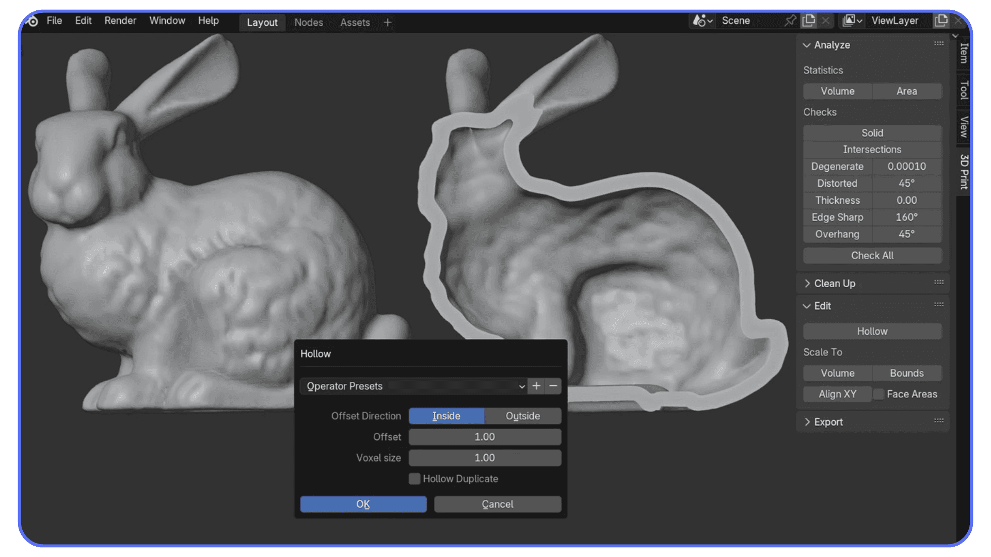Run the Solid check
The width and height of the screenshot is (991, 557).
coord(872,133)
